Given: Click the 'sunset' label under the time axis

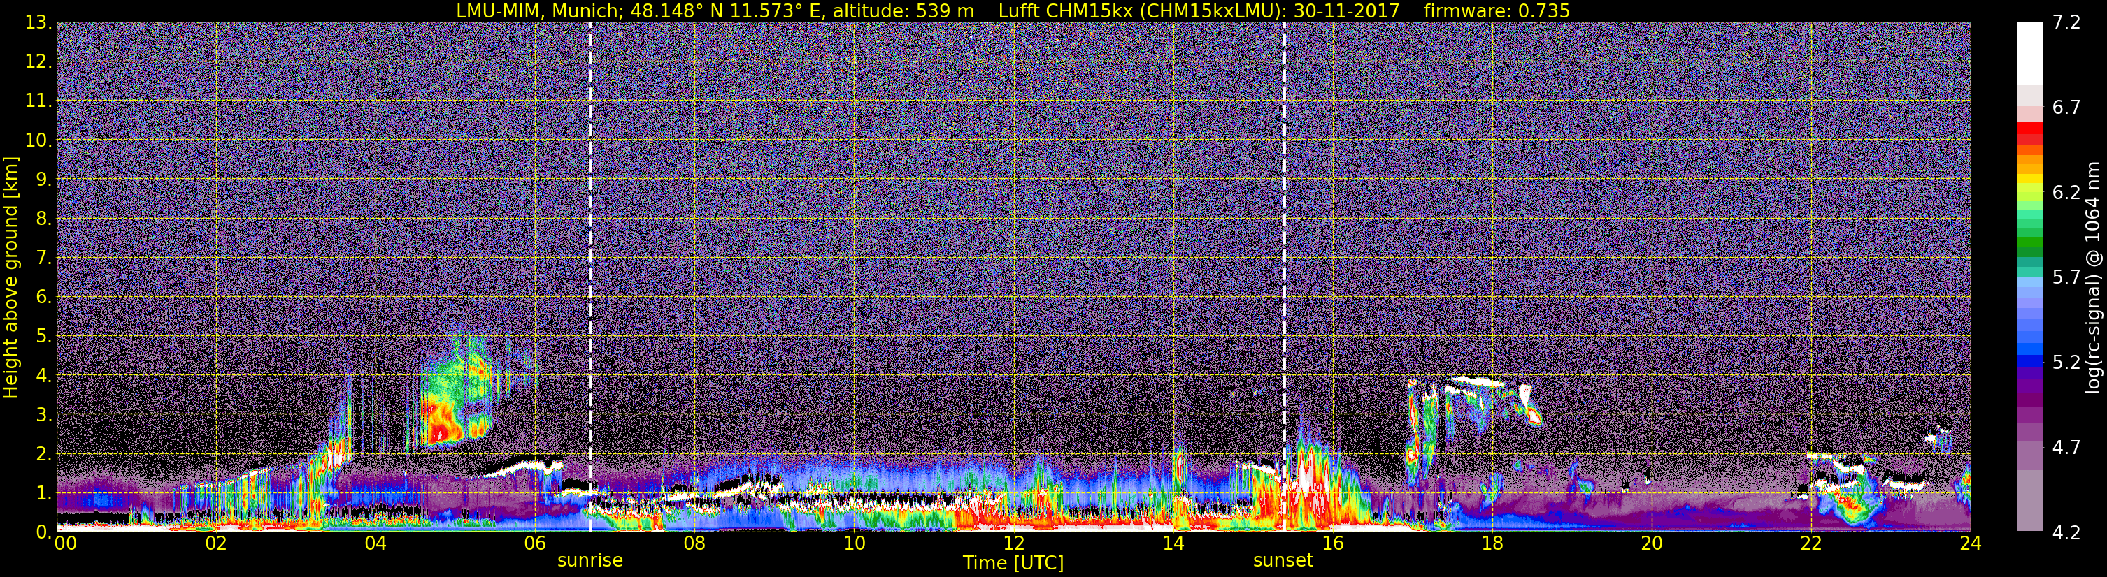Looking at the screenshot, I should tap(1283, 561).
